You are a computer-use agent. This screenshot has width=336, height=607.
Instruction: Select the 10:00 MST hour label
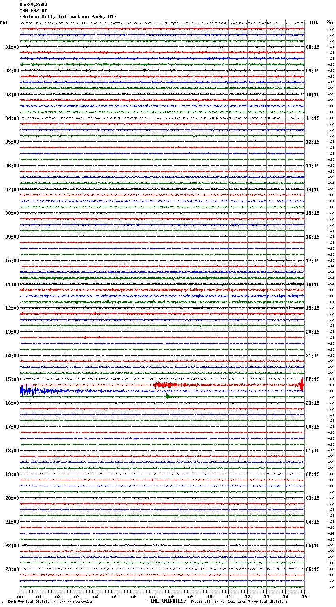point(12,261)
